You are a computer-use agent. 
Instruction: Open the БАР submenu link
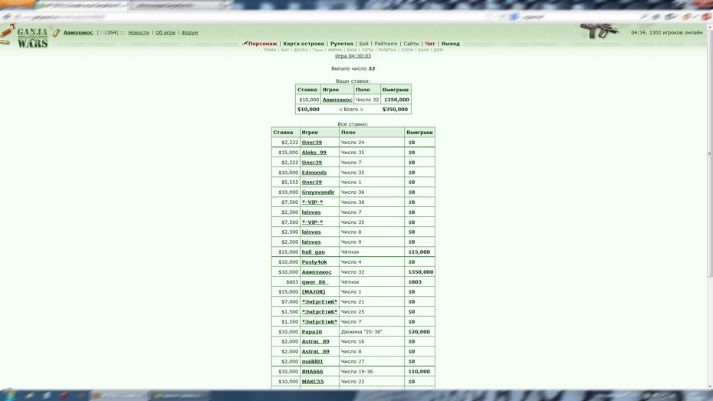point(284,50)
